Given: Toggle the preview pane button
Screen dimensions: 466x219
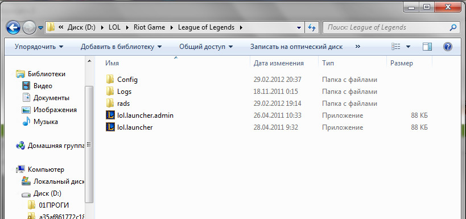Looking at the screenshot, I should (x=427, y=47).
